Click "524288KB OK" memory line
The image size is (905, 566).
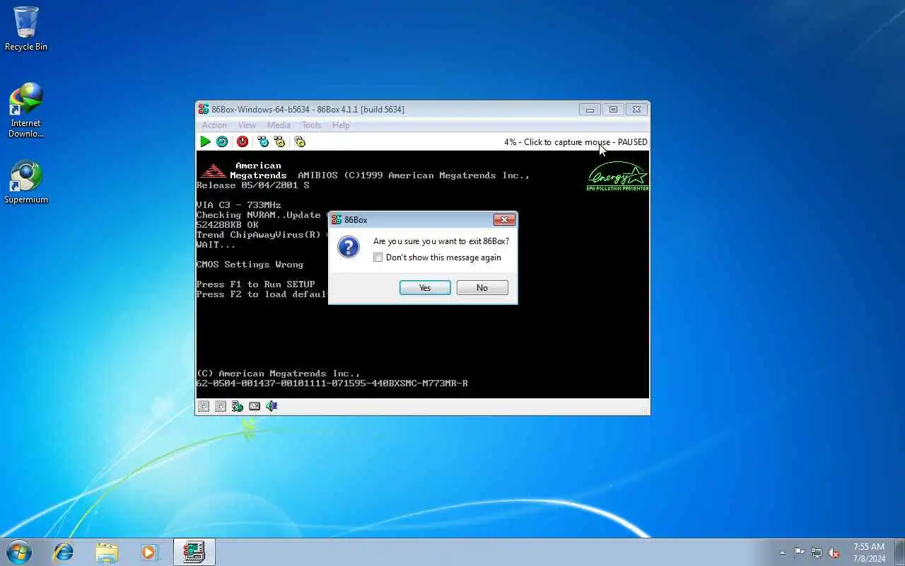coord(227,225)
